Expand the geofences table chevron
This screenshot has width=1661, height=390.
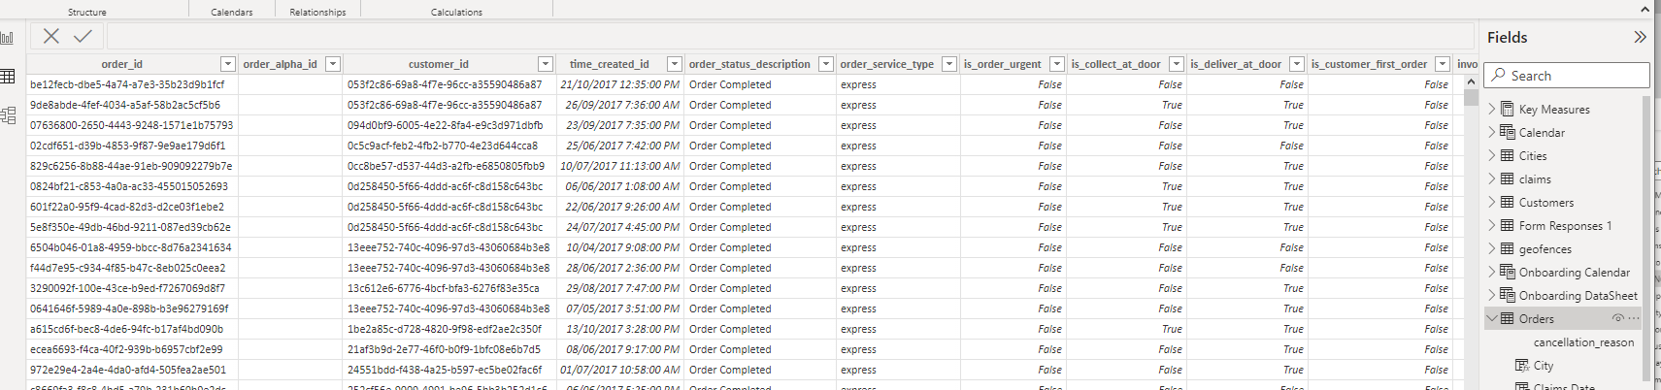(1492, 248)
